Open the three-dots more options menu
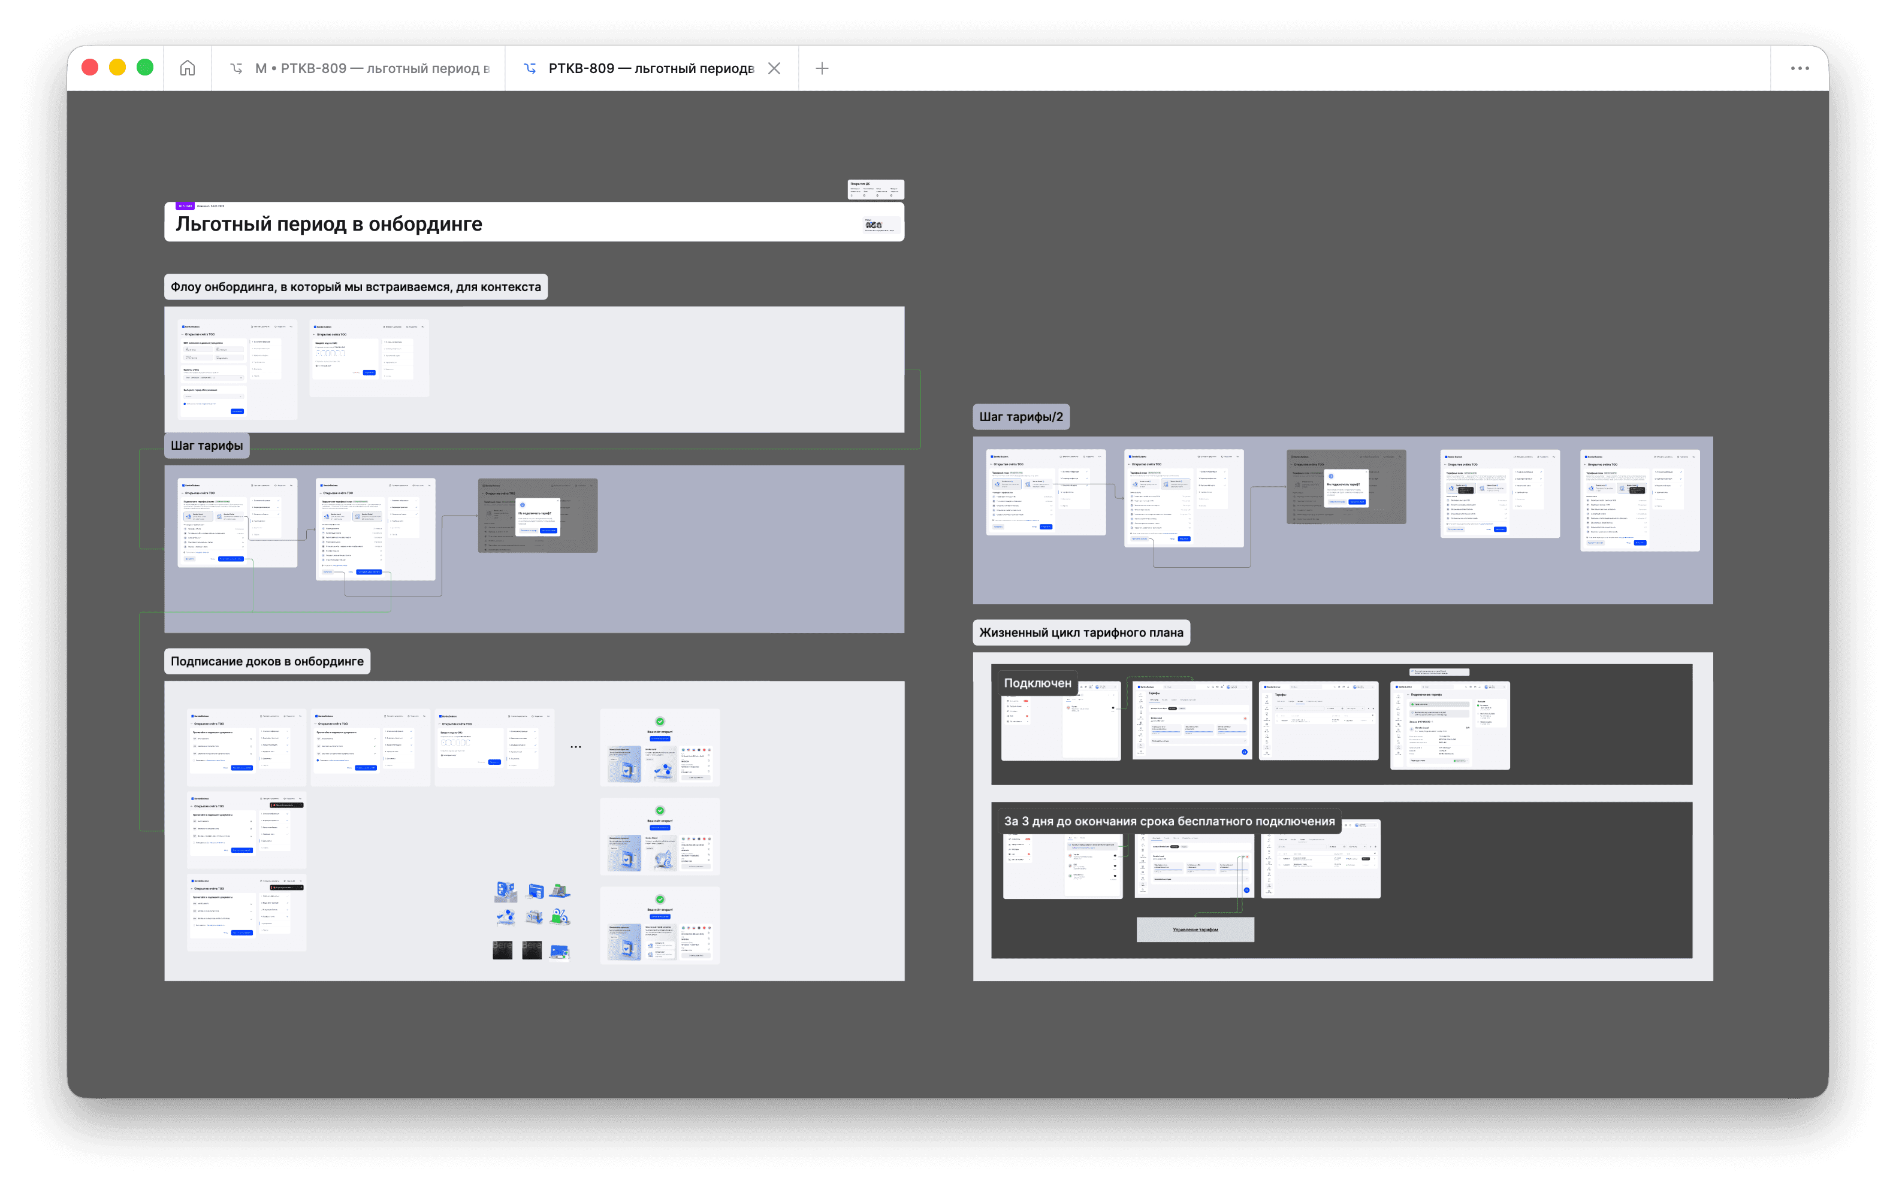Viewport: 1896px width, 1187px height. (x=1800, y=68)
